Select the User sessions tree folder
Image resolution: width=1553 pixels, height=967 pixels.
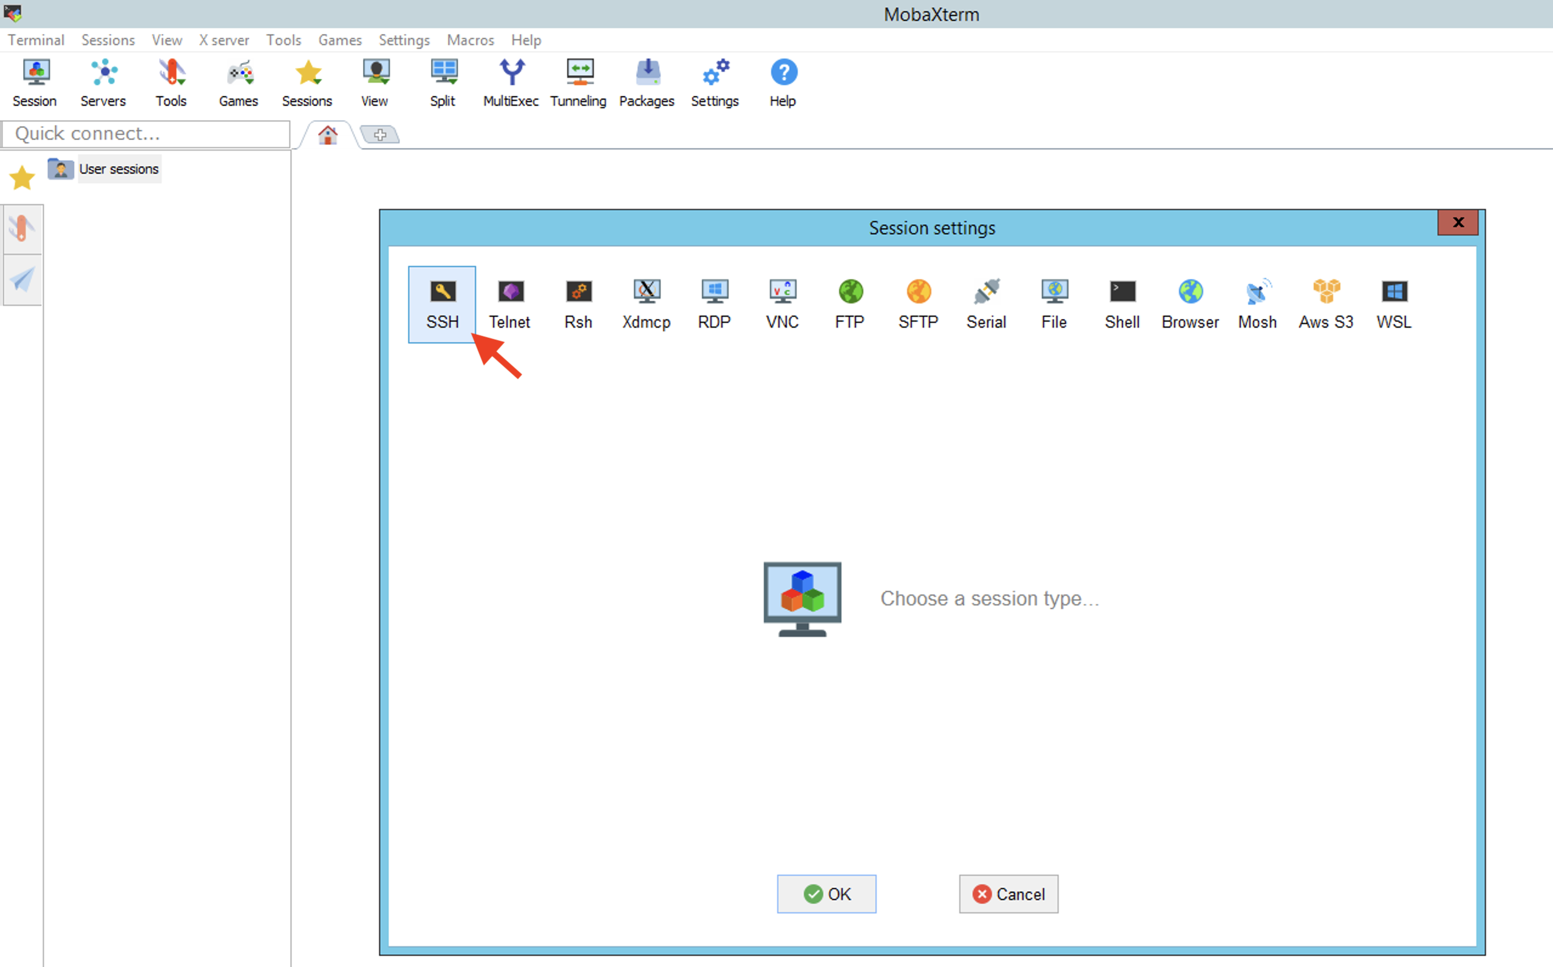click(118, 169)
